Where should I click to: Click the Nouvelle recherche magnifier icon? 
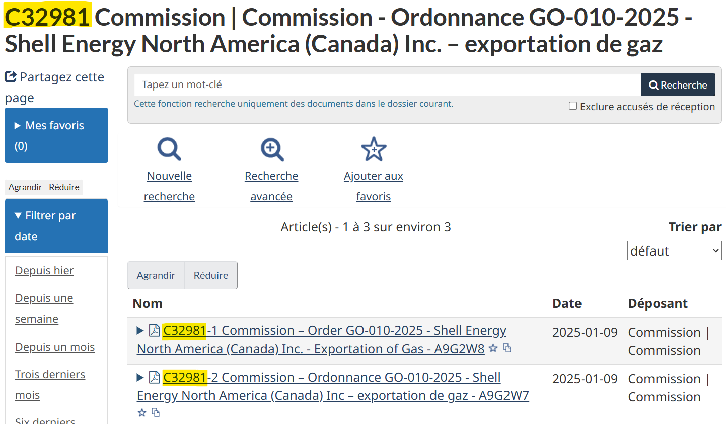(169, 149)
